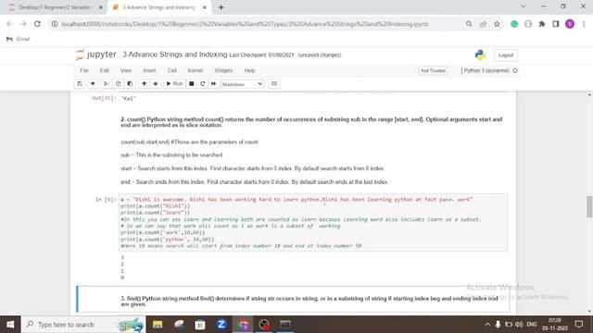Screen dimensions: 593x333
Task: Go back in the browser
Action: [x=9, y=24]
